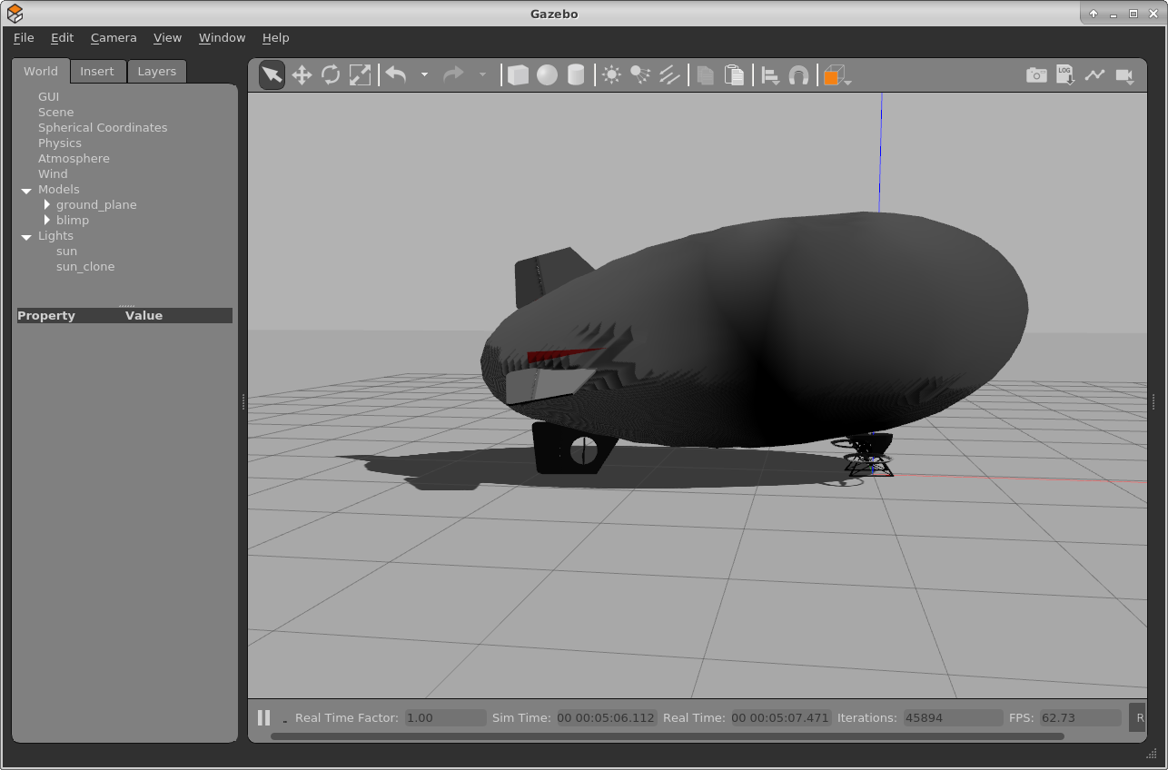Choose the translate mode tool

(x=302, y=75)
